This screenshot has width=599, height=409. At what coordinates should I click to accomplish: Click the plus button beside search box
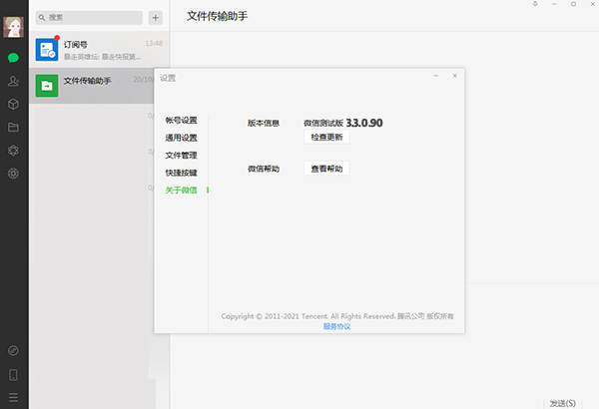coord(155,18)
